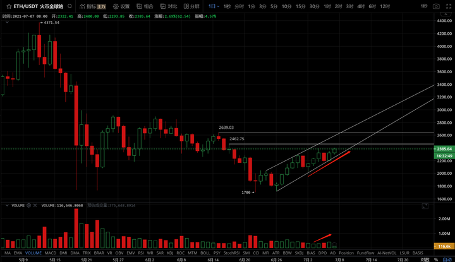Click the 2639.03 resistance line label
The height and width of the screenshot is (262, 455).
coord(226,128)
